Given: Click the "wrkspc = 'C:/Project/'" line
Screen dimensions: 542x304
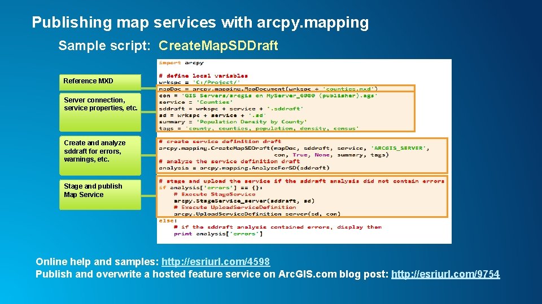Looking at the screenshot, I should tap(199, 82).
